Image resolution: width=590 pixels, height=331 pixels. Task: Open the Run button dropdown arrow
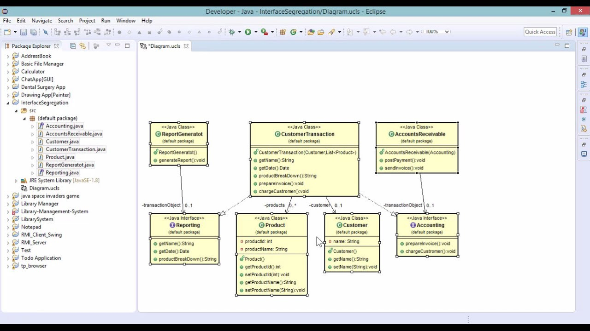(x=256, y=32)
